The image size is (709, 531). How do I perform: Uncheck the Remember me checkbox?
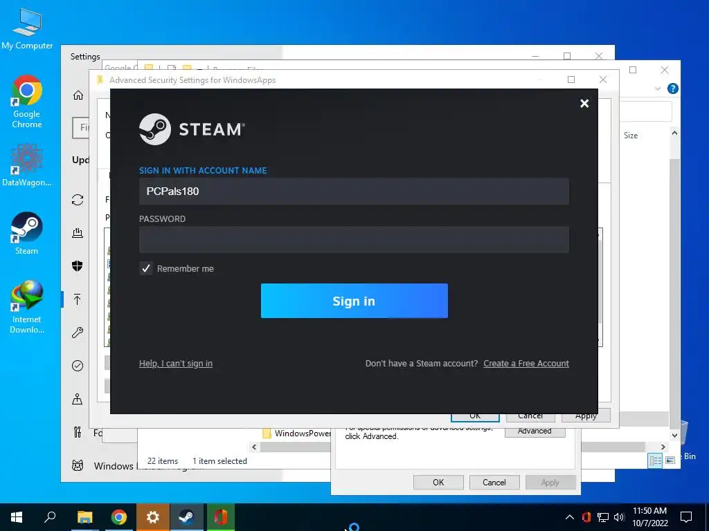click(x=145, y=269)
